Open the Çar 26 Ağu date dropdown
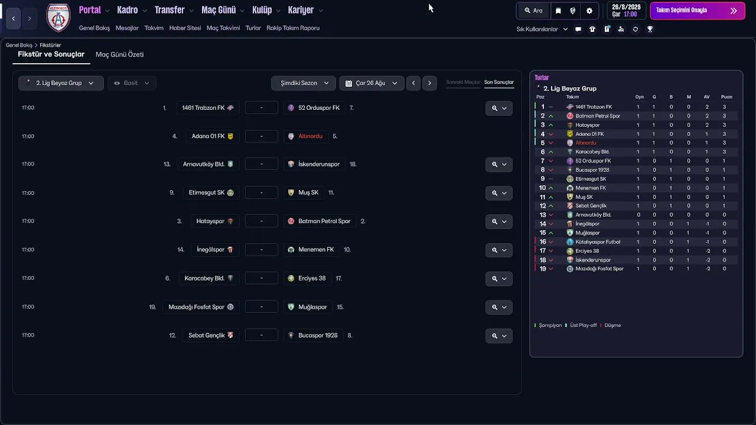This screenshot has height=425, width=756. pyautogui.click(x=372, y=83)
